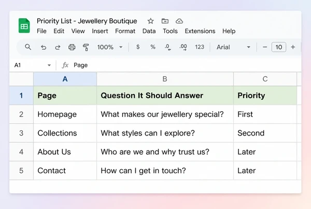Open the Insert menu
This screenshot has width=311, height=209.
100,31
